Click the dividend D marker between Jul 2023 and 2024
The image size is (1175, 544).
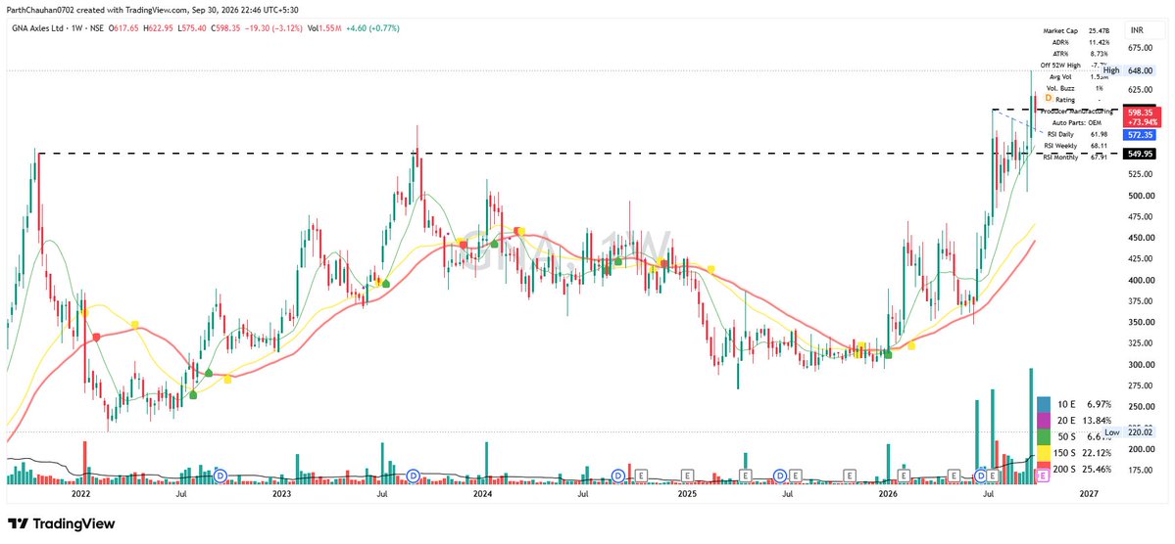(x=413, y=476)
